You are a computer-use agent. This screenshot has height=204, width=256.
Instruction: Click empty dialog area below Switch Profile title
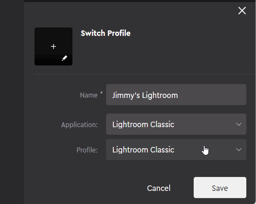(x=147, y=55)
